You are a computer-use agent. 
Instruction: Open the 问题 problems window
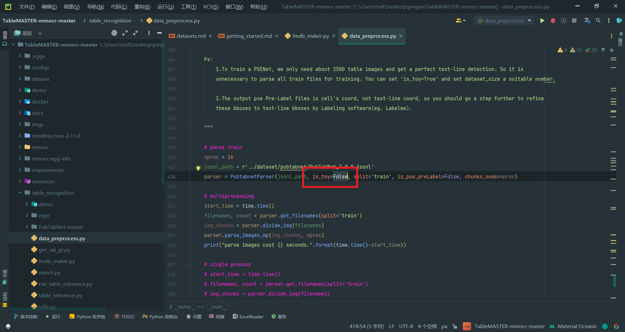click(x=194, y=316)
